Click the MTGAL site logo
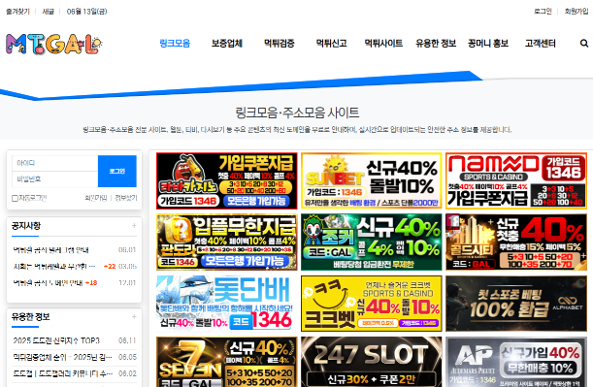Viewport: 593px width, 387px height. click(x=53, y=45)
